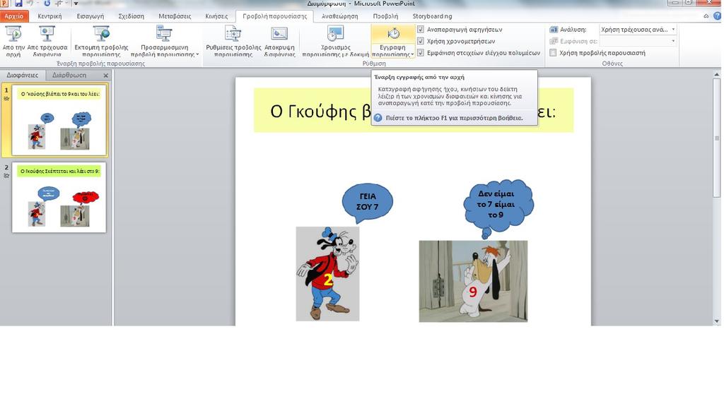Click the animation star icon beside slide 1
Viewport: 724px width, 406px height.
pos(6,98)
